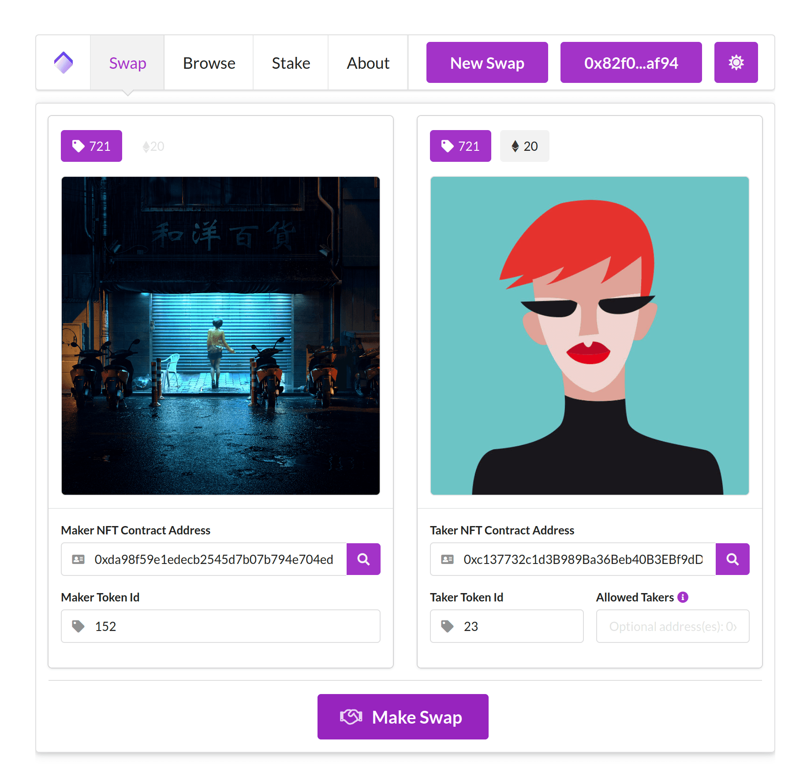Screen dimensions: 807x784
Task: Go to the Browse tab
Action: coord(209,63)
